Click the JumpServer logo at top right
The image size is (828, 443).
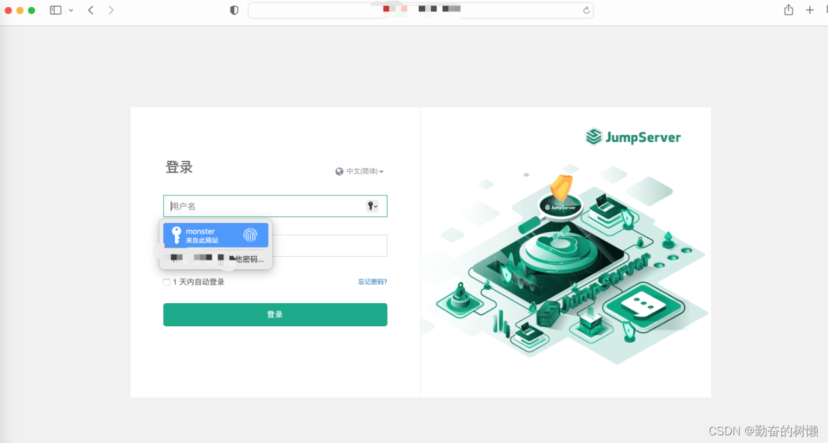[633, 137]
